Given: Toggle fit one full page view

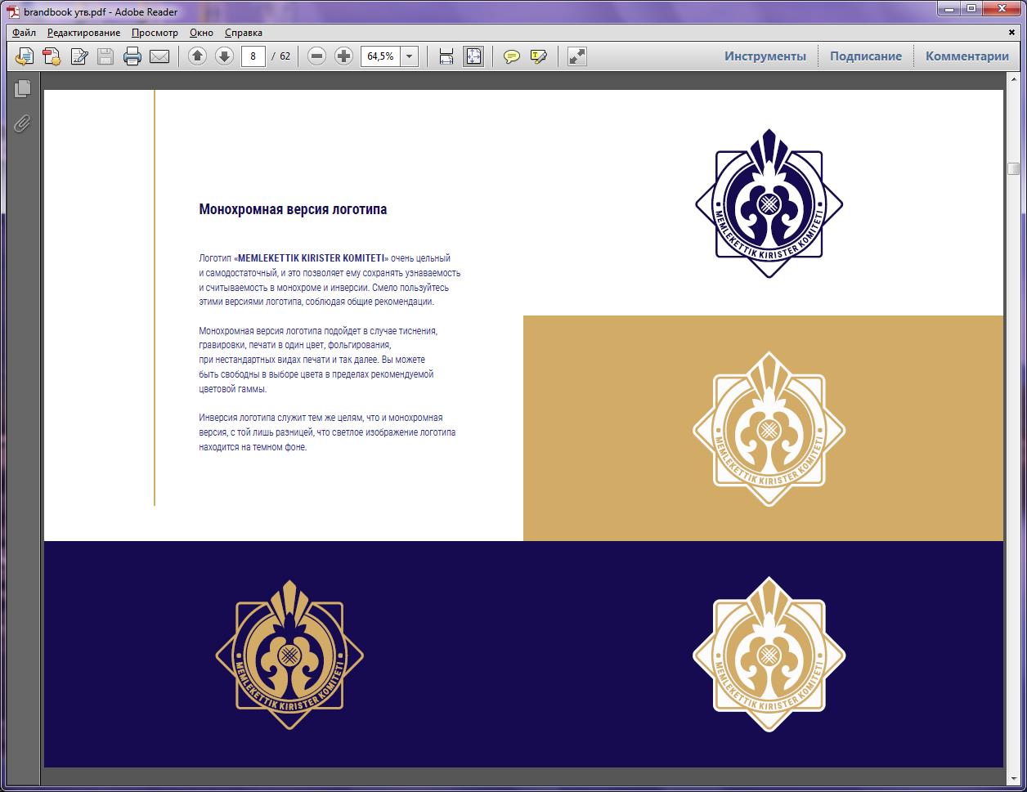Looking at the screenshot, I should [x=473, y=56].
